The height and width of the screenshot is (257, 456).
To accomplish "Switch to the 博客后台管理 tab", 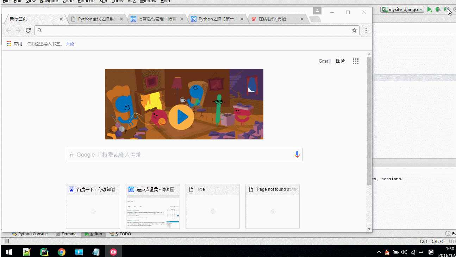I will pos(157,19).
